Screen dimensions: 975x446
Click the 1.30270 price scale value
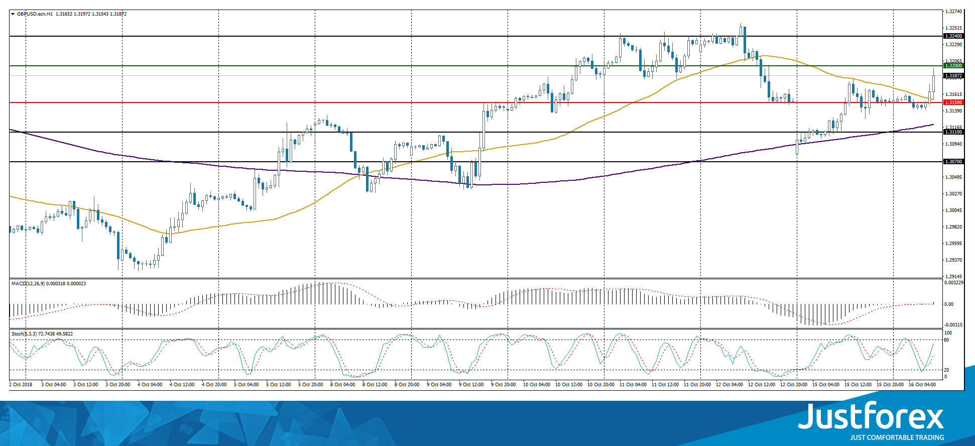pos(953,194)
